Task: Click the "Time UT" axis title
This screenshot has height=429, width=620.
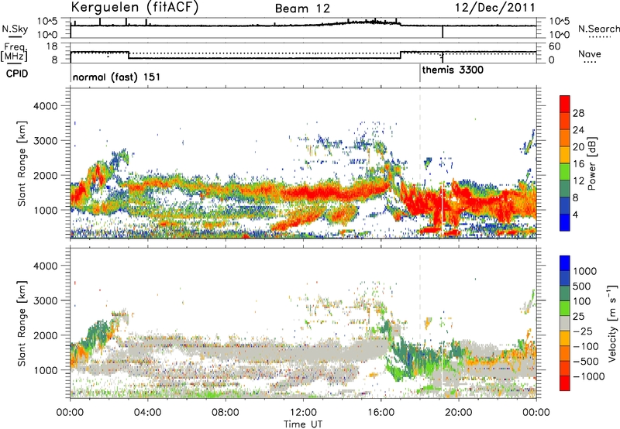Action: tap(303, 424)
